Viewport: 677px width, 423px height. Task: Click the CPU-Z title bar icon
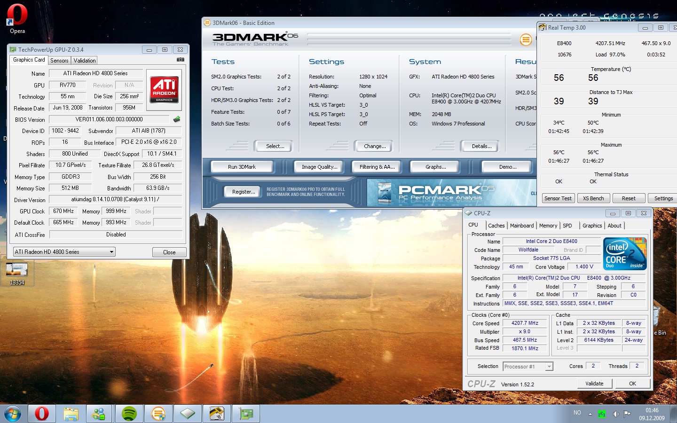[x=468, y=213]
